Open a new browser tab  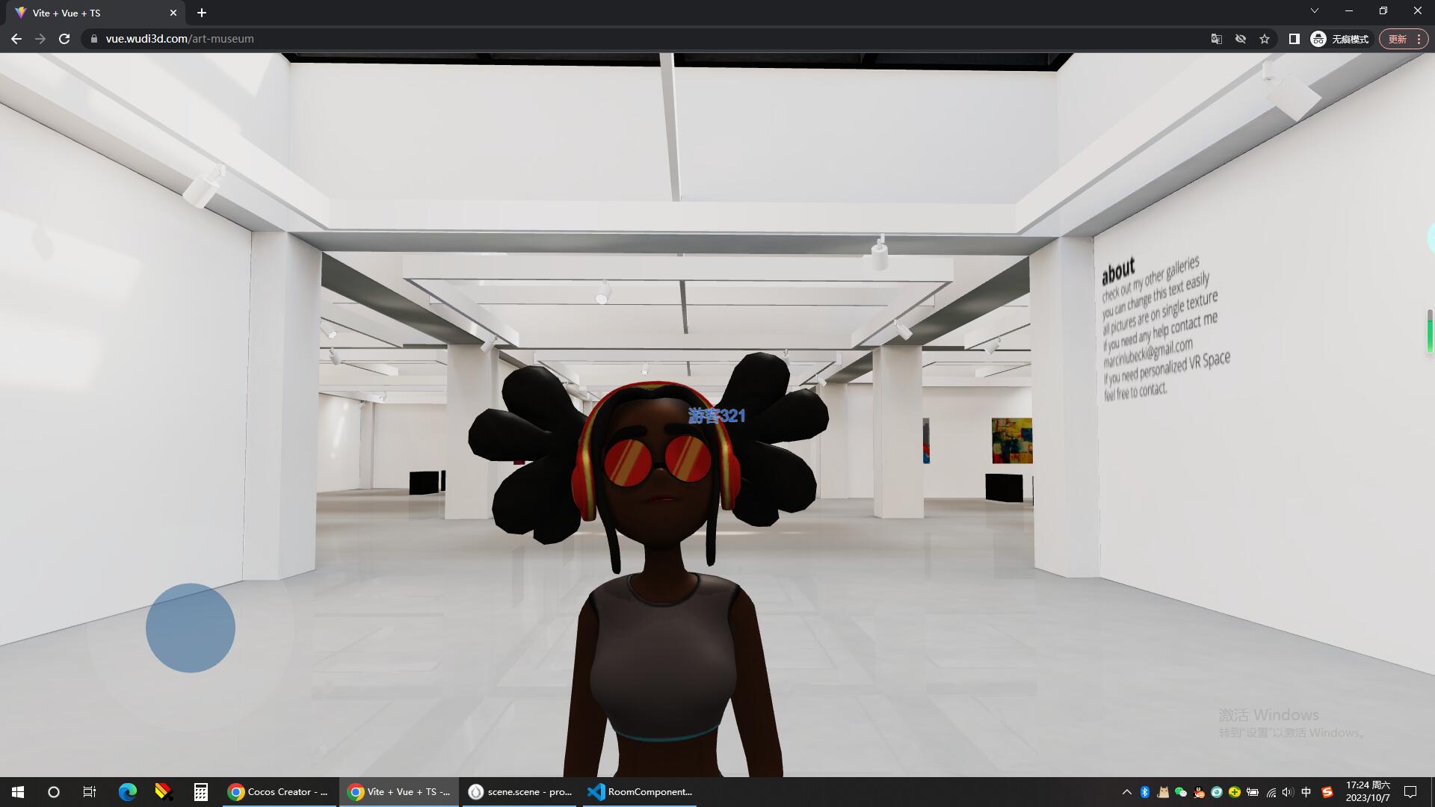pos(202,13)
